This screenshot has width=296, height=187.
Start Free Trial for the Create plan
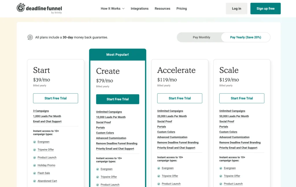click(118, 99)
